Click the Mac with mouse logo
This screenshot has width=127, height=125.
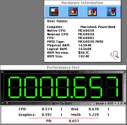115,56
